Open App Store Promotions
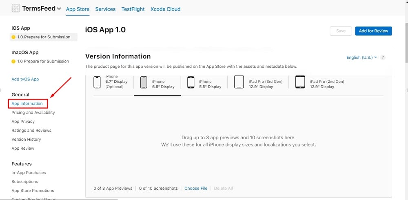Image resolution: width=408 pixels, height=200 pixels. pyautogui.click(x=33, y=191)
